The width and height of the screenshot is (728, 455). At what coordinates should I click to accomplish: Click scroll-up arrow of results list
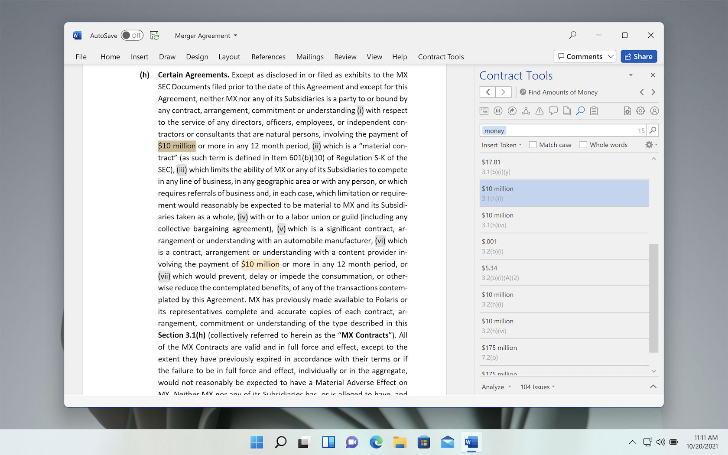pyautogui.click(x=653, y=159)
